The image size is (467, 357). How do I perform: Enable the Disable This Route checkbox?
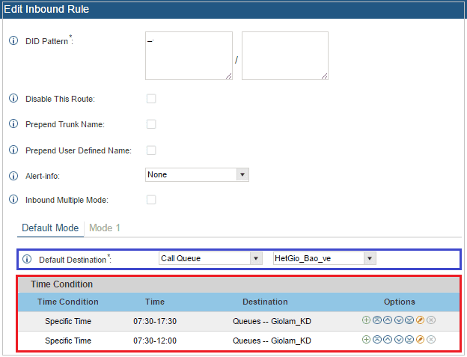[x=151, y=99]
